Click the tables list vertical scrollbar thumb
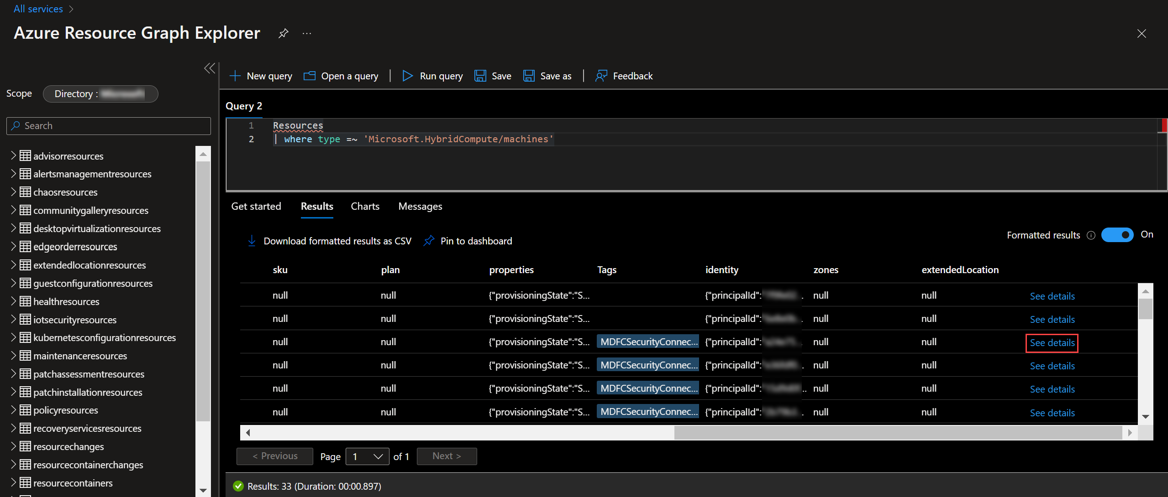The height and width of the screenshot is (497, 1168). click(x=203, y=291)
